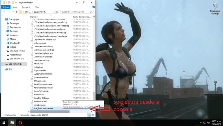Sort by the Nombre column header
Image resolution: width=223 pixels, height=126 pixels.
click(x=34, y=17)
